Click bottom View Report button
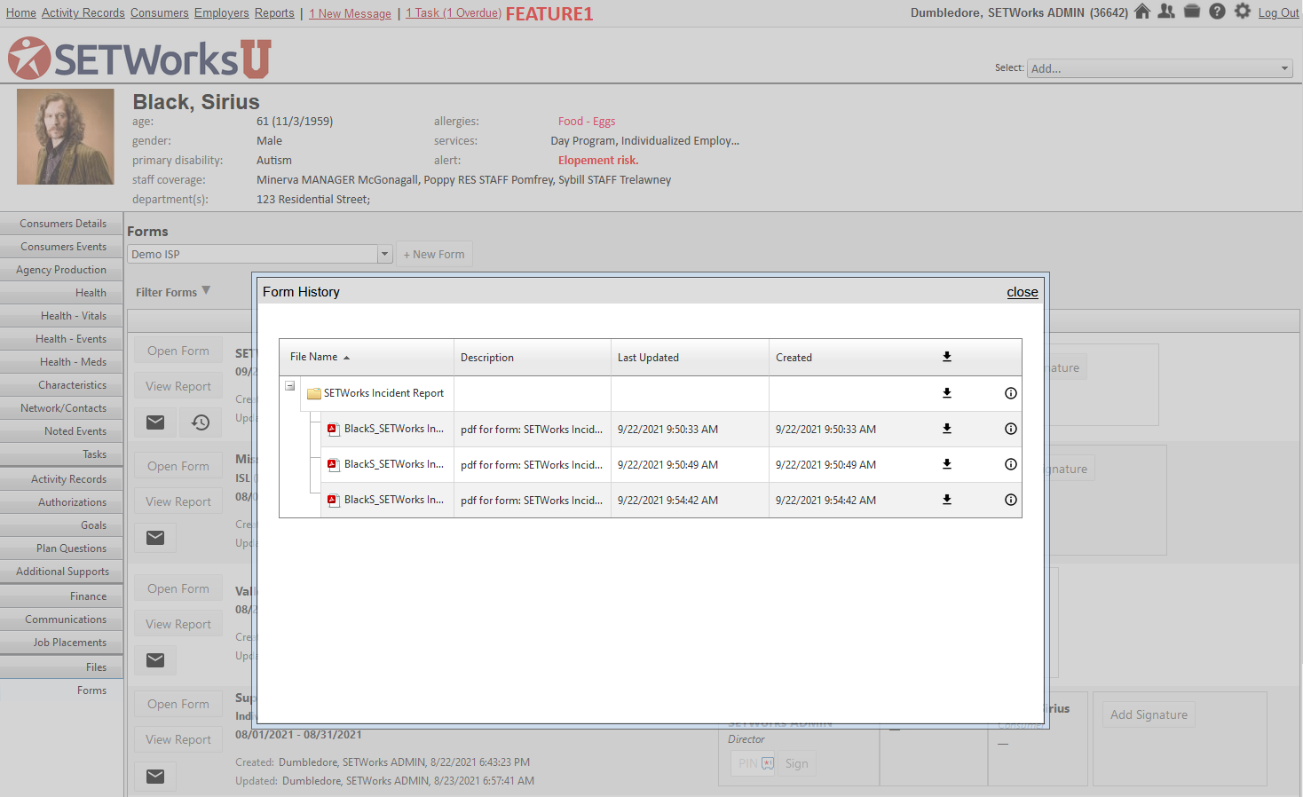 point(178,739)
